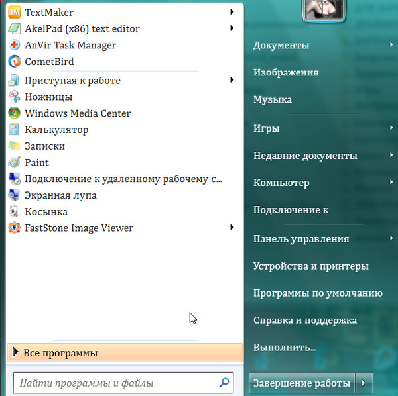The image size is (398, 396).
Task: Select the Записки label
Action: (x=44, y=146)
